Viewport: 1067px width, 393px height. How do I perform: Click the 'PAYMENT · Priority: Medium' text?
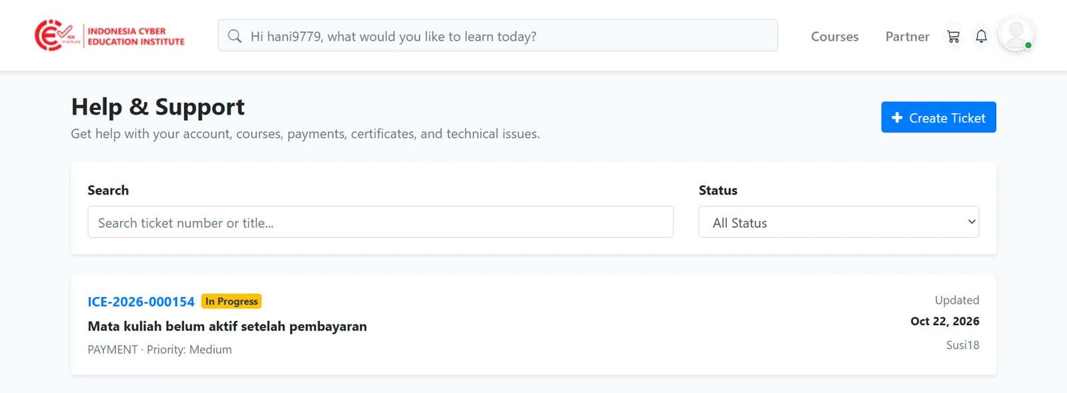coord(160,350)
